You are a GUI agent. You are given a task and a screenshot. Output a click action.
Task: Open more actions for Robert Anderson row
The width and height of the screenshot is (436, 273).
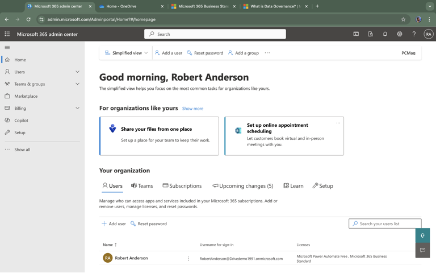click(x=188, y=259)
